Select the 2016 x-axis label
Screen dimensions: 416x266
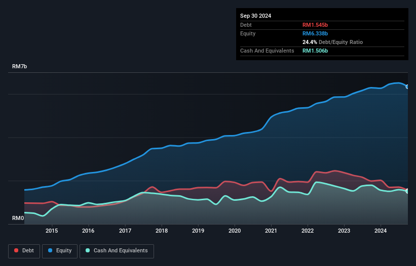(88, 231)
